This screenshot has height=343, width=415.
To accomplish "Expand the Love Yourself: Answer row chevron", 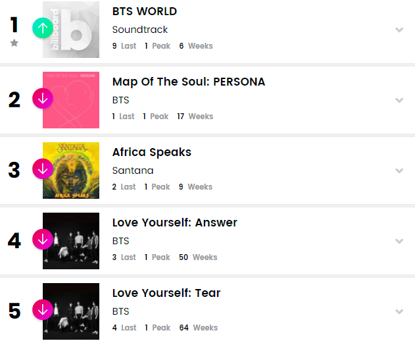I will pos(399,241).
